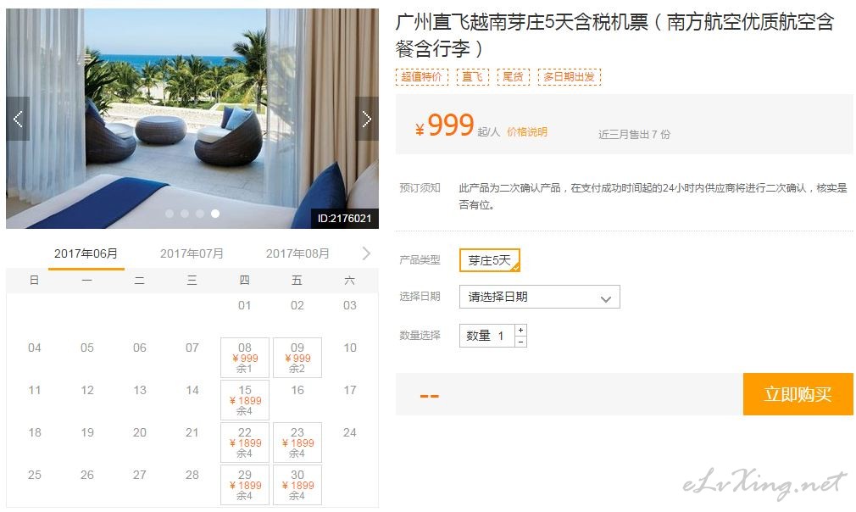Select June 30 departure date
Viewport: 856px width, 512px height.
point(297,485)
